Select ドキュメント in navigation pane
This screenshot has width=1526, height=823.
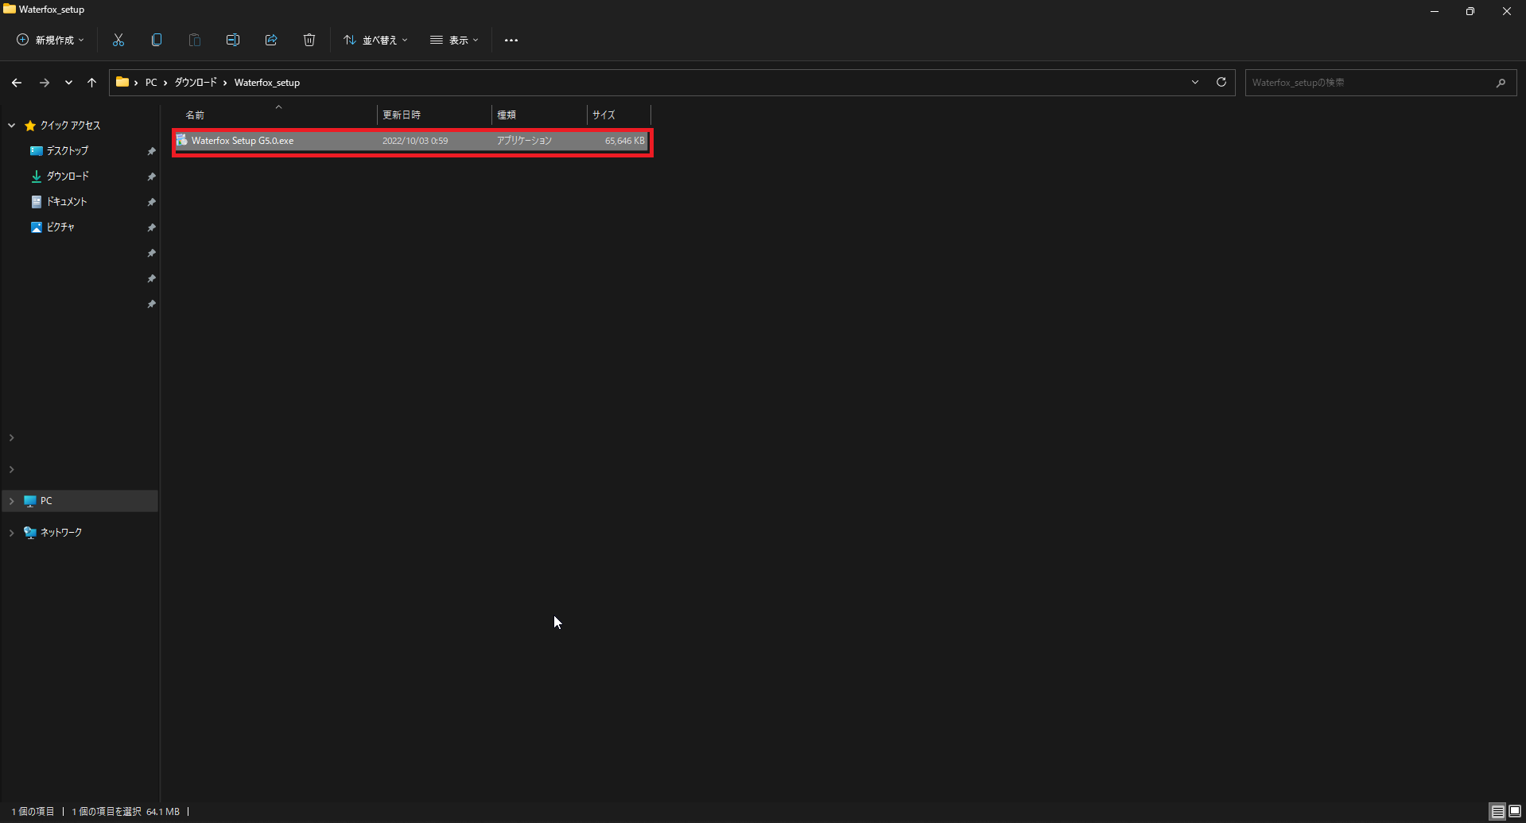click(67, 202)
